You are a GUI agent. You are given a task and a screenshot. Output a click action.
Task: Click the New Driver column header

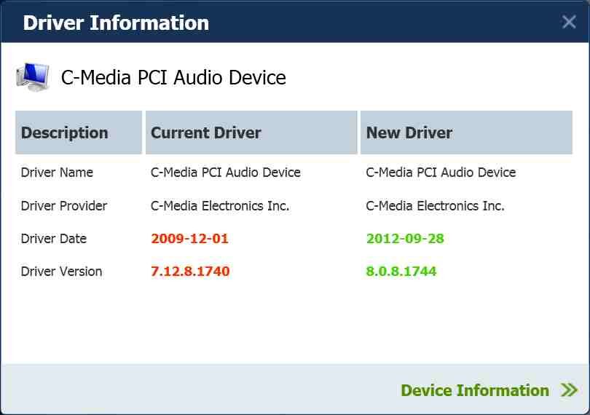409,133
